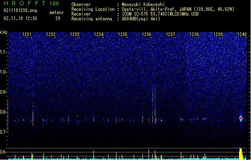Screen dimensions: 251x160
Task: Click the 'Receiver' label
Action: [81, 14]
